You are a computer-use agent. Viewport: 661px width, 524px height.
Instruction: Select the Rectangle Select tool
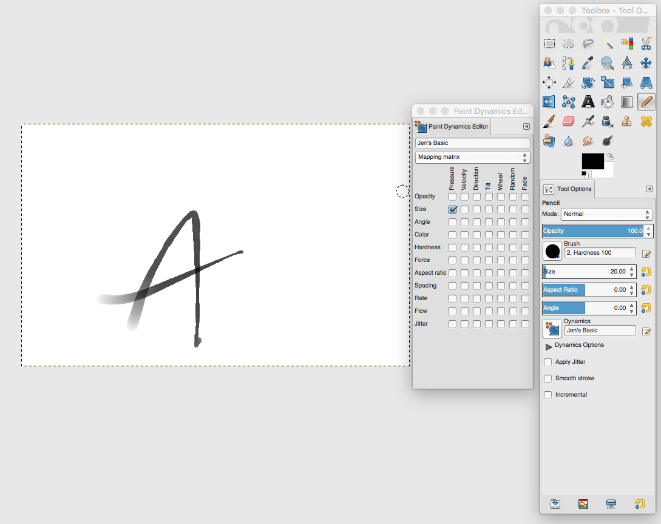549,44
